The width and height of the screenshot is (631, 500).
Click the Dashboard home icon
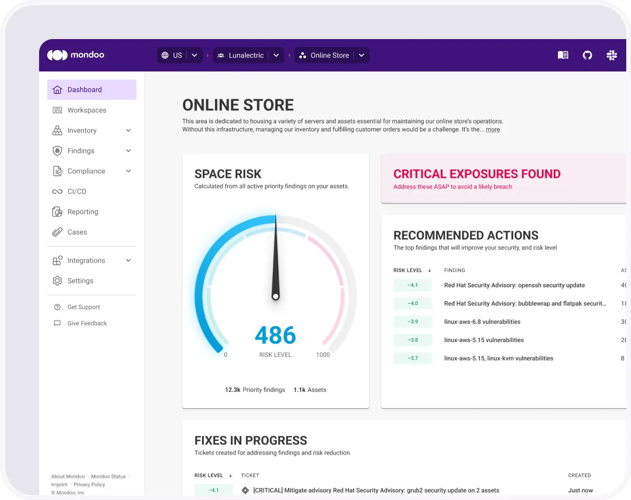click(57, 89)
